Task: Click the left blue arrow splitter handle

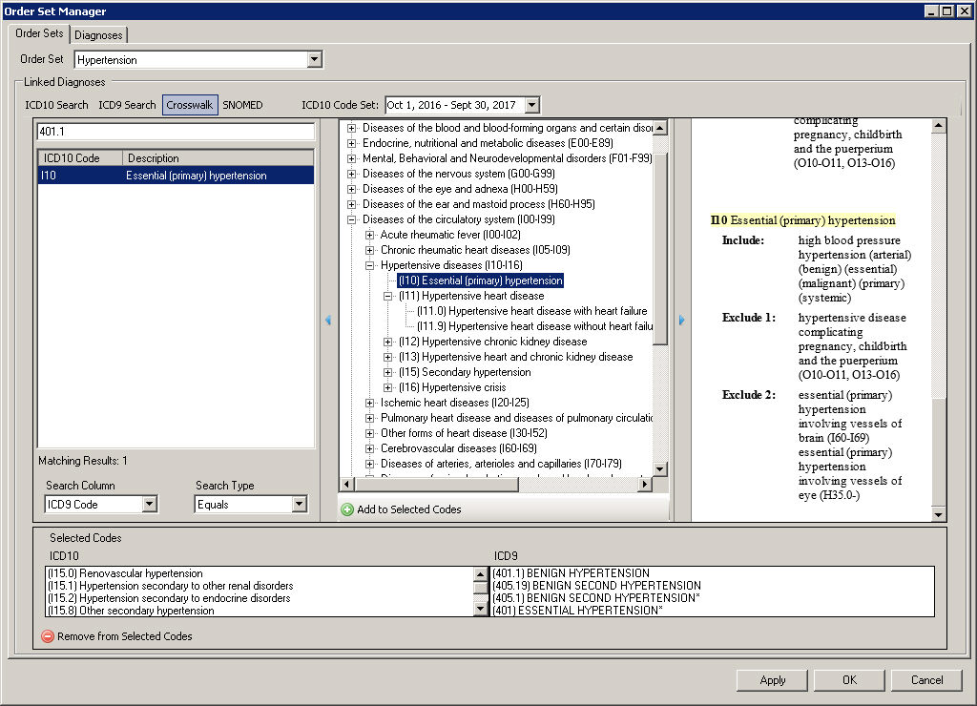Action: (328, 320)
